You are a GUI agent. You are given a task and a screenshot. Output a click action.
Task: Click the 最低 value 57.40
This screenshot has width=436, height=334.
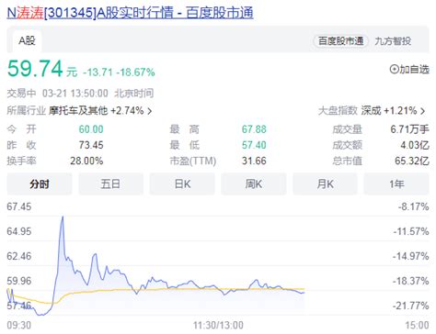pyautogui.click(x=254, y=145)
